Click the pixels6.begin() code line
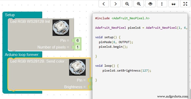The height and width of the screenshot is (99, 191). pyautogui.click(x=113, y=47)
